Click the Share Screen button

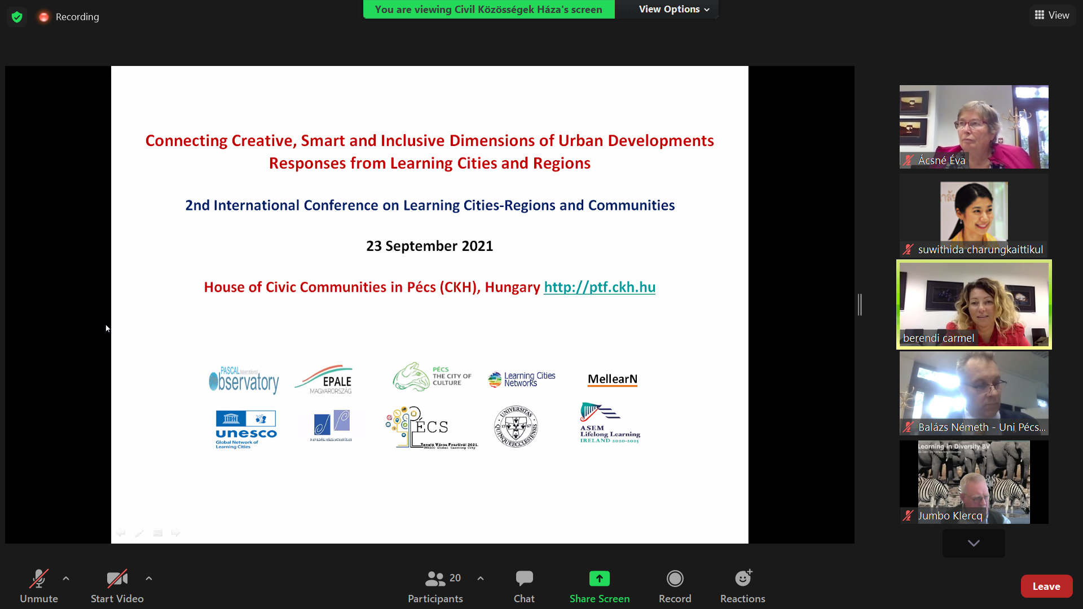point(599,586)
